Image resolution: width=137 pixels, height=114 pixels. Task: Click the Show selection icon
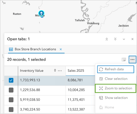tap(101, 98)
